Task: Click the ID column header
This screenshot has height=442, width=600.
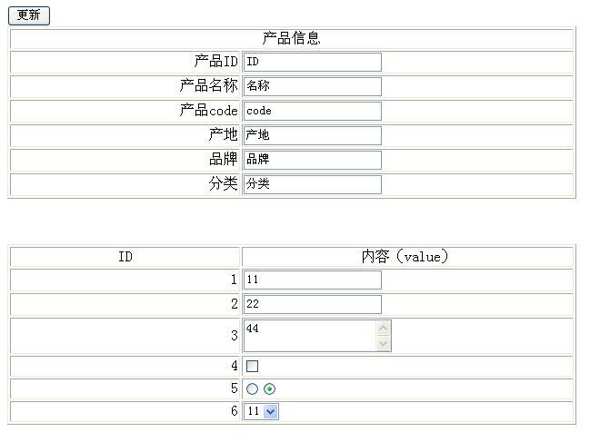Action: tap(125, 257)
